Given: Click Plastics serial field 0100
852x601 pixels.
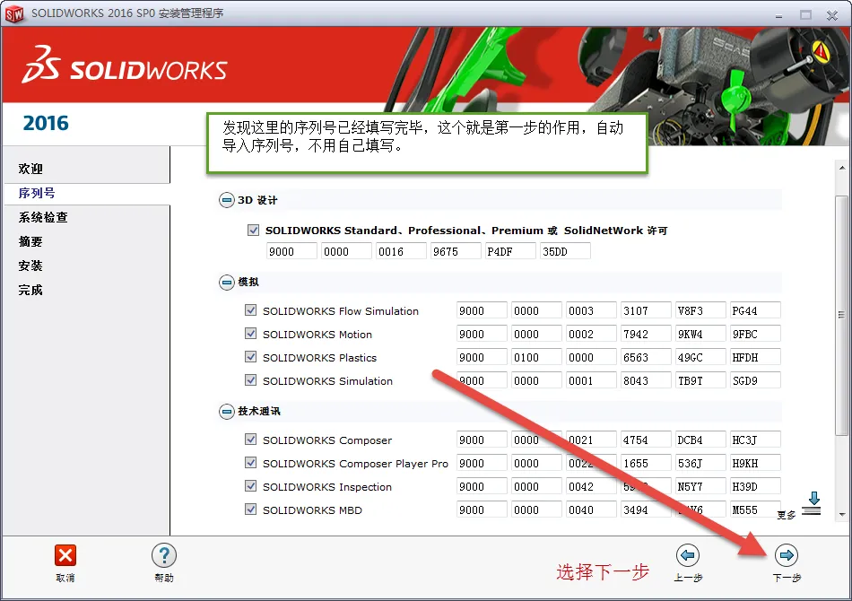Looking at the screenshot, I should (536, 357).
